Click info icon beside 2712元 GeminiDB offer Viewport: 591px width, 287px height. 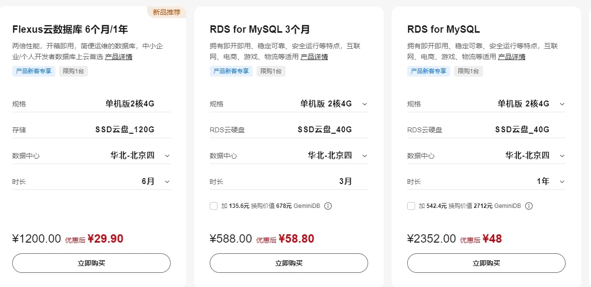pos(529,206)
